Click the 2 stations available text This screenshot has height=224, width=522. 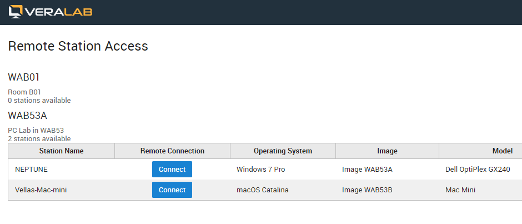point(39,138)
